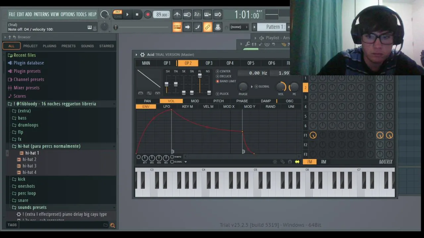Toggle the metronome icon

177,14
